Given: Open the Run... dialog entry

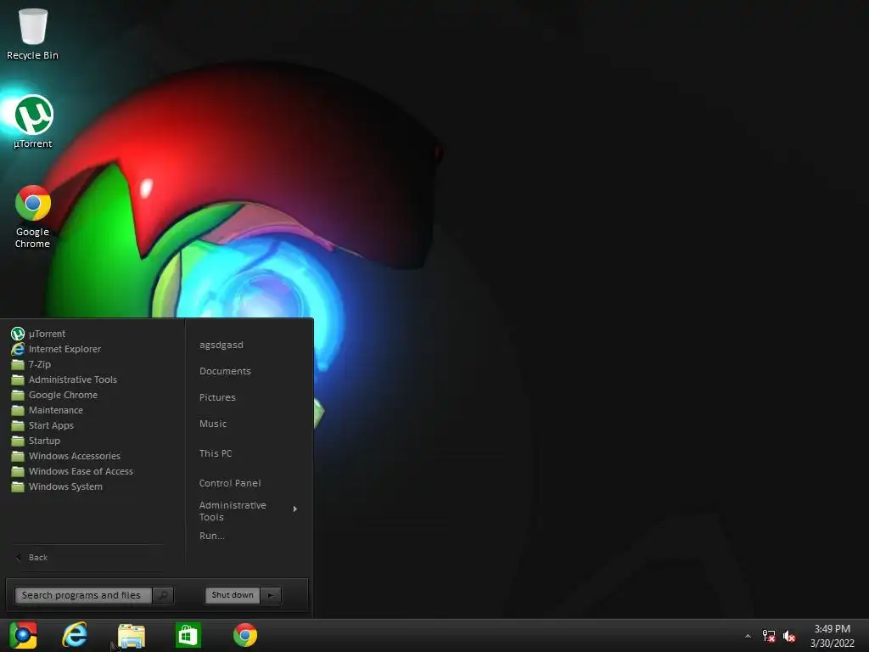Looking at the screenshot, I should click(211, 536).
